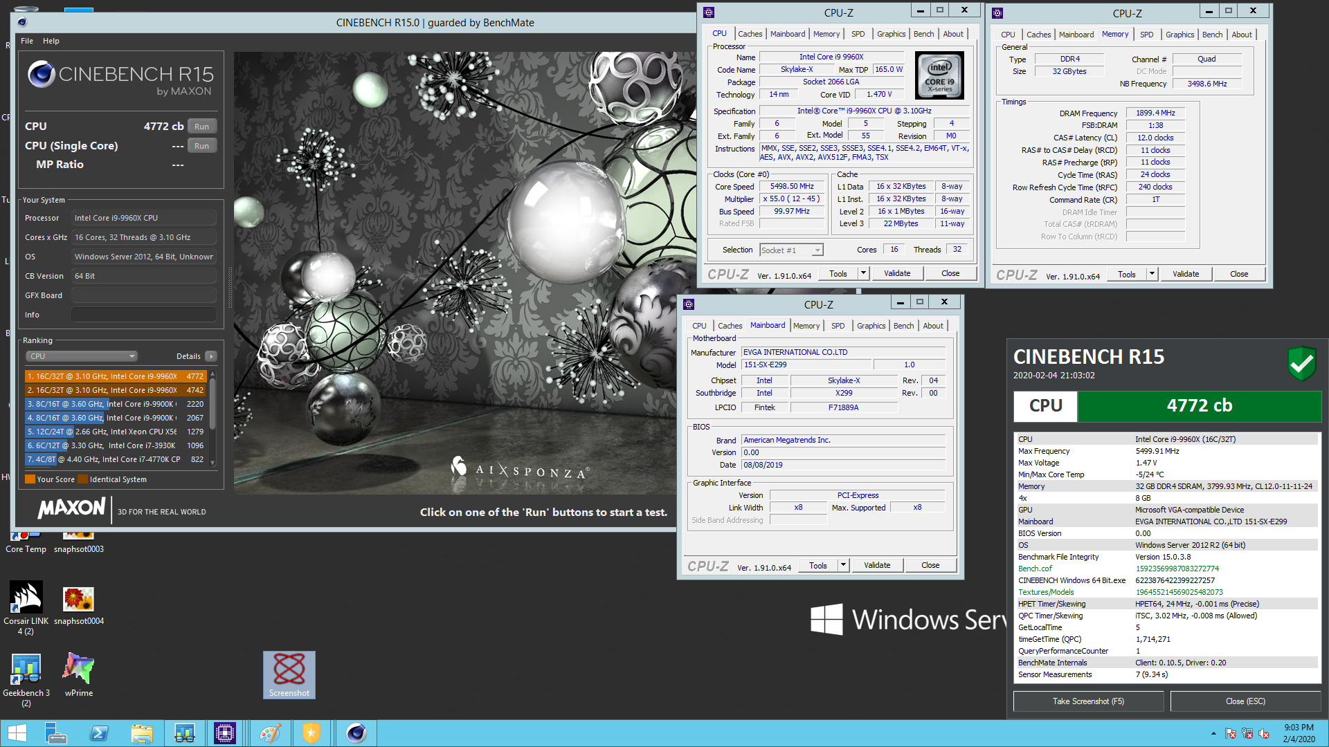Switch to Graphics tab in CPU-Z Mainboard window
Image resolution: width=1329 pixels, height=747 pixels.
[x=871, y=326]
